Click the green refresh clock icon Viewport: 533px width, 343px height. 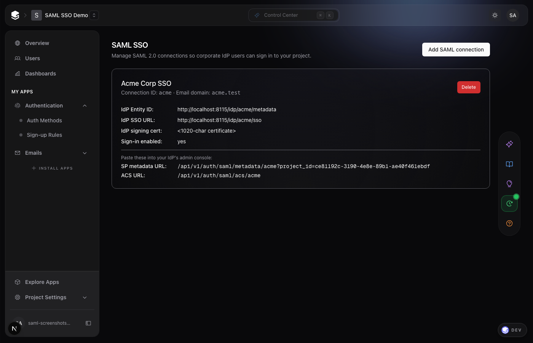pos(509,204)
